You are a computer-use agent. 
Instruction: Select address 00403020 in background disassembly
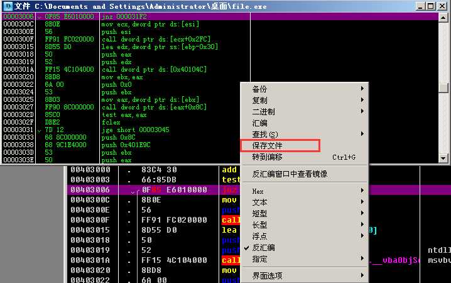(90, 270)
